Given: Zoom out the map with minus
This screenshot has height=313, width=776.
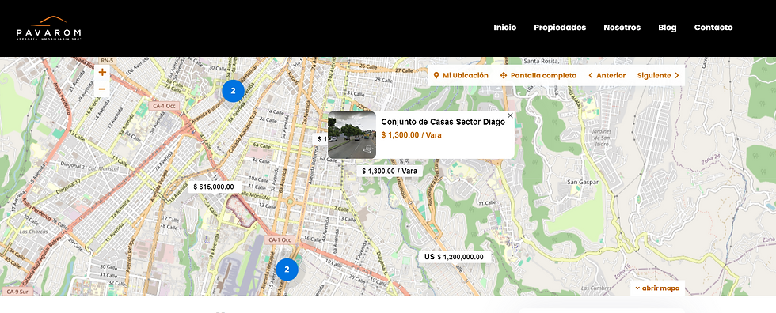Looking at the screenshot, I should 102,89.
